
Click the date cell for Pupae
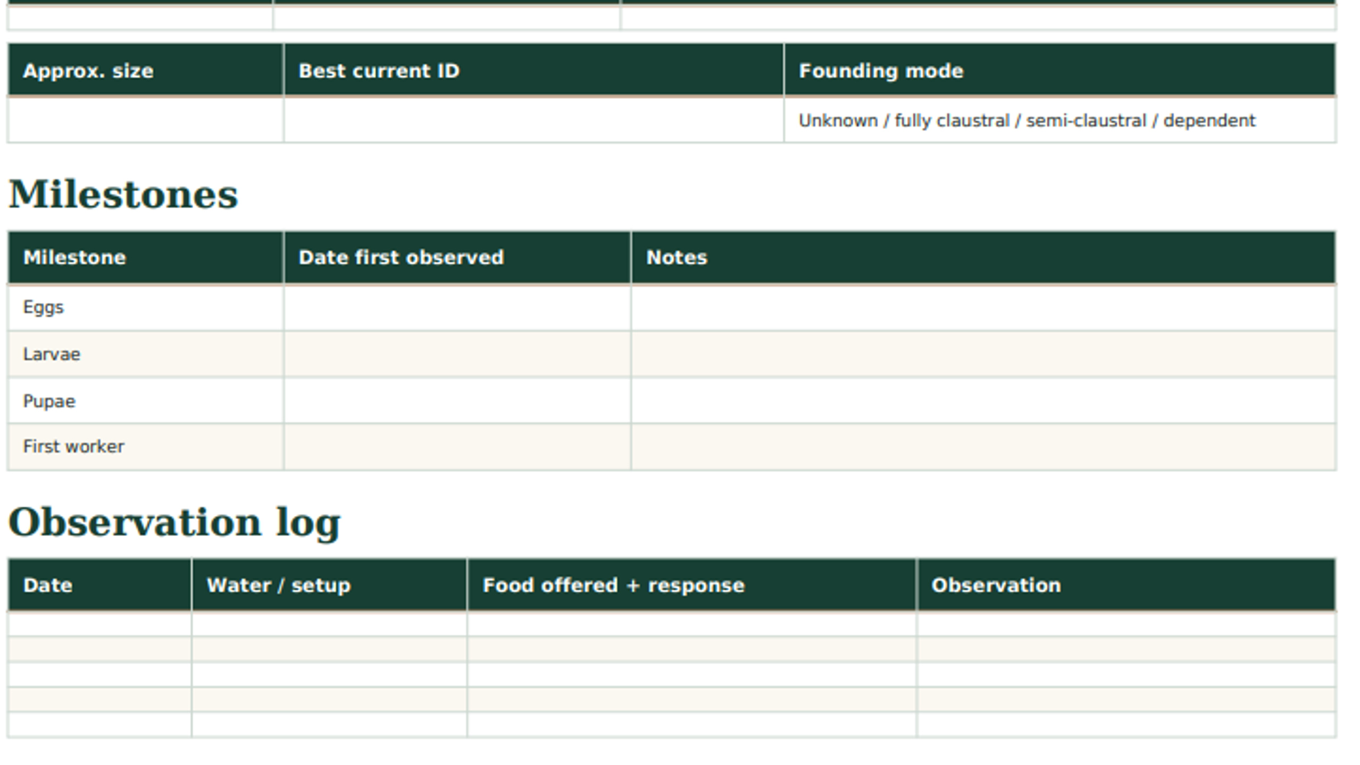(x=457, y=401)
